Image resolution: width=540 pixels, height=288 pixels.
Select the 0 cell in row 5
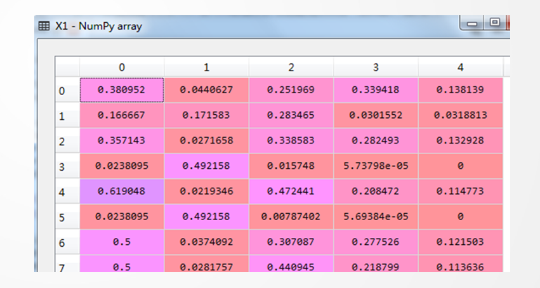click(x=461, y=217)
